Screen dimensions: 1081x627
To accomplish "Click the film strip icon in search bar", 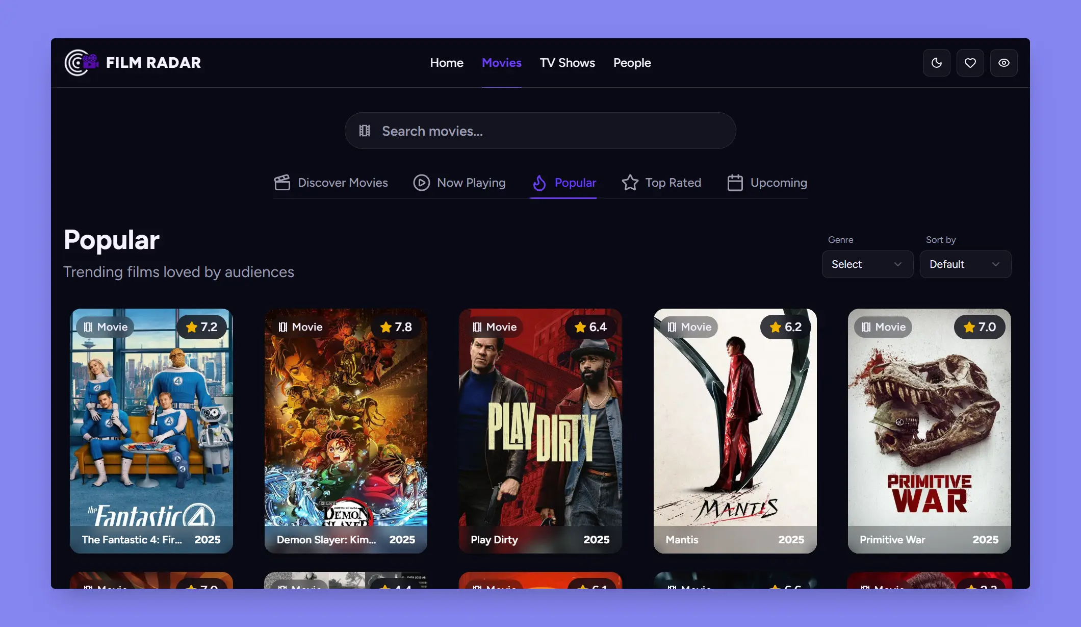I will [364, 131].
